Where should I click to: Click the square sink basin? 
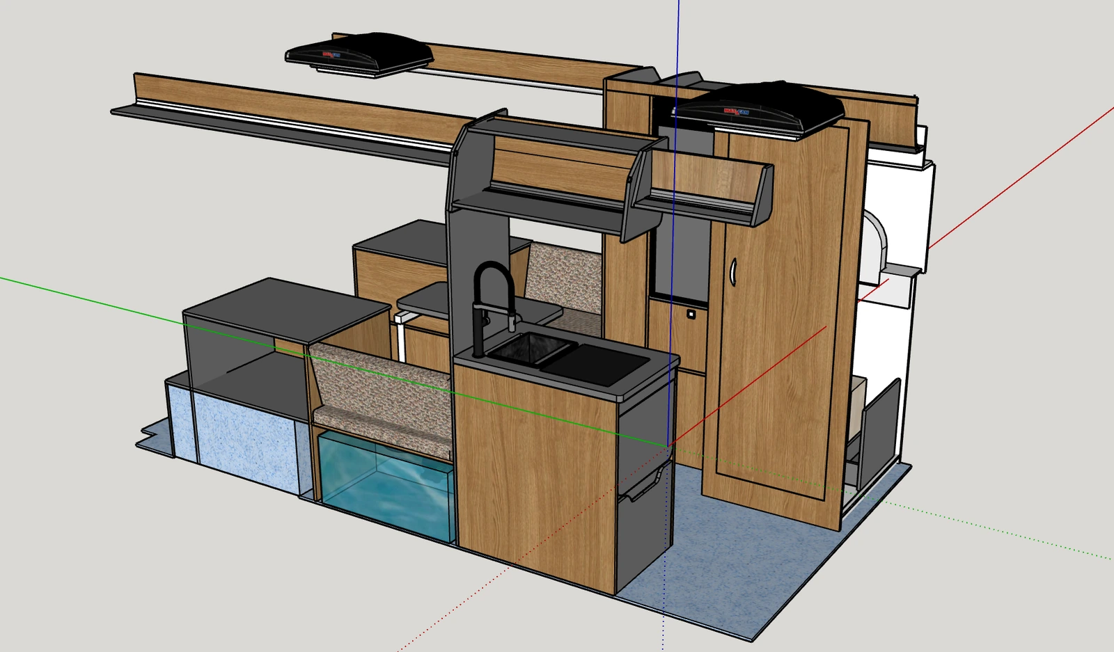click(533, 350)
